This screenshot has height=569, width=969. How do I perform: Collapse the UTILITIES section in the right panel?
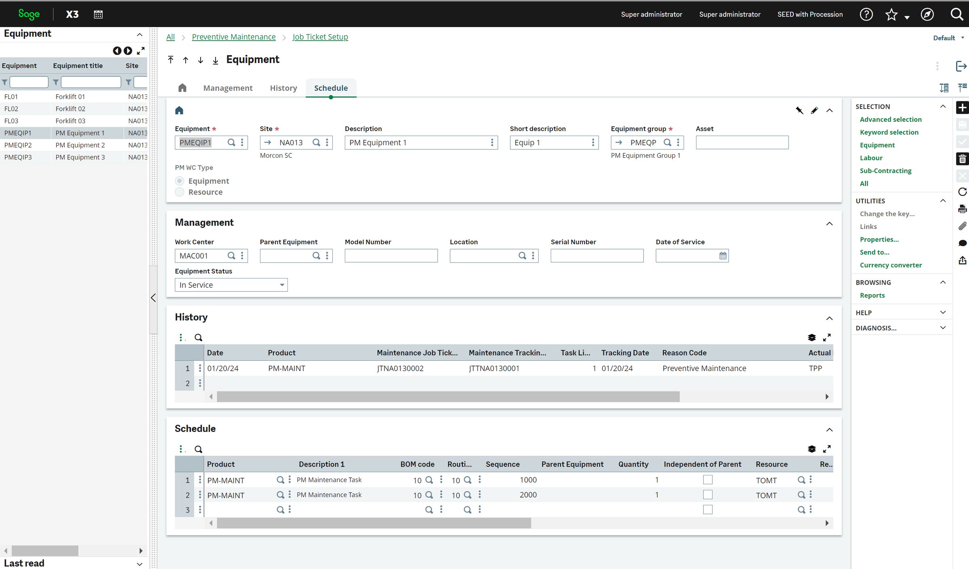click(x=943, y=201)
